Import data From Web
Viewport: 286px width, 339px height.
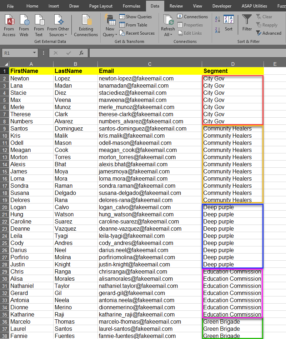[24, 25]
